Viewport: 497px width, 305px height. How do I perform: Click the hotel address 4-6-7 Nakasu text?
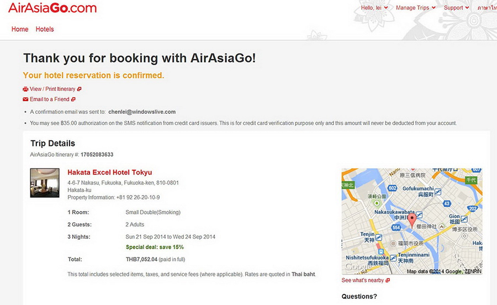coord(123,183)
